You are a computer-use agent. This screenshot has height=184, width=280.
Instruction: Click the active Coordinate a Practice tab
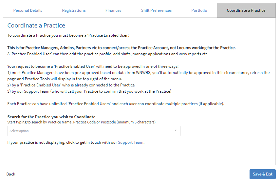(246, 10)
